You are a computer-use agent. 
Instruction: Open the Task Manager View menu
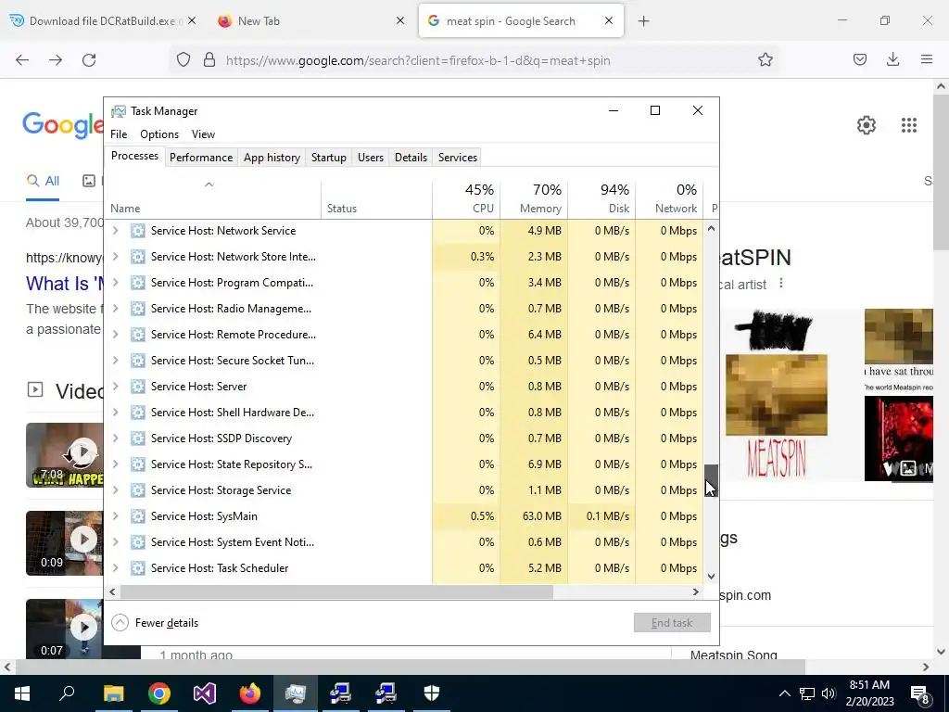pyautogui.click(x=203, y=134)
